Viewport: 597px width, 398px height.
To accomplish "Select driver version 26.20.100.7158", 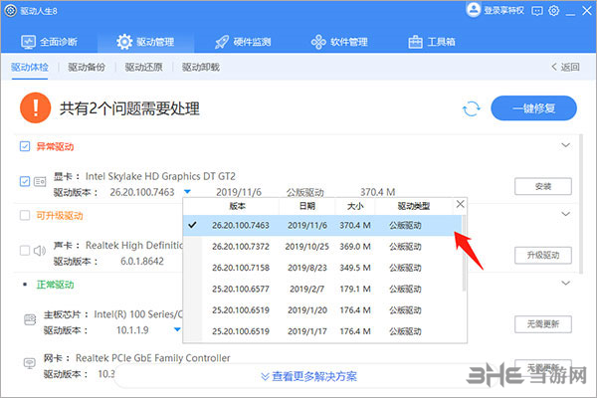I will pyautogui.click(x=324, y=268).
